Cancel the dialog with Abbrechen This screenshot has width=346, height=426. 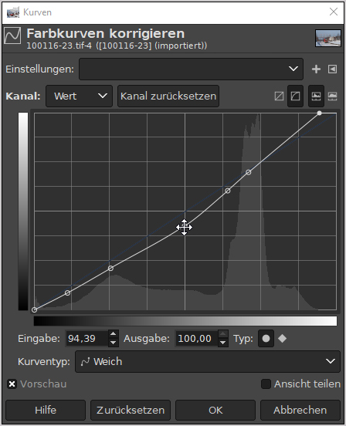coord(300,410)
